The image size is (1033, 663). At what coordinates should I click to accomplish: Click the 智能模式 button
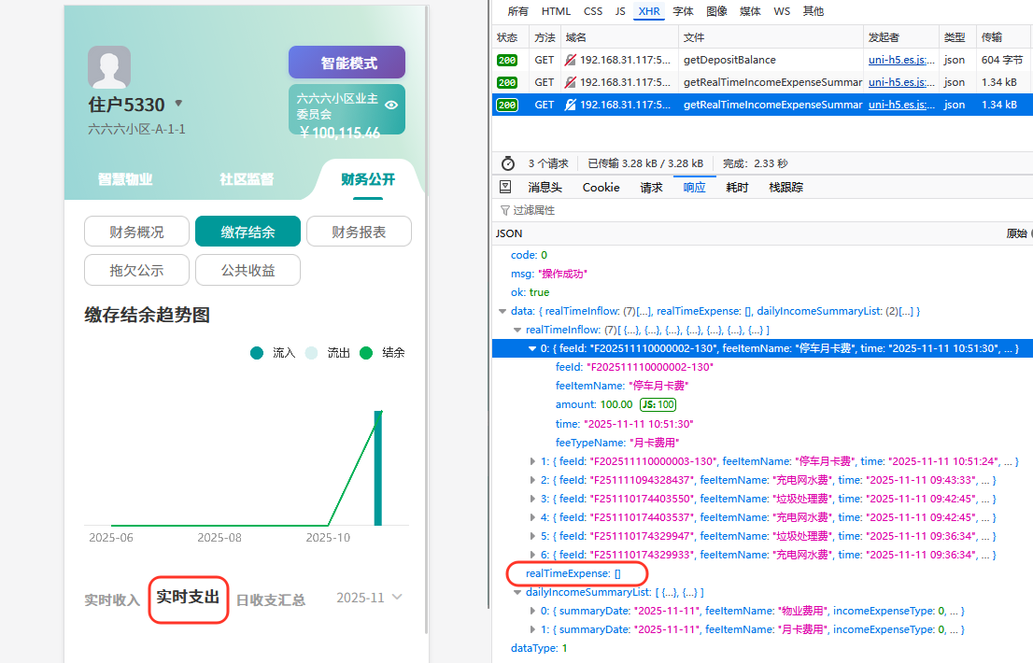pyautogui.click(x=347, y=63)
